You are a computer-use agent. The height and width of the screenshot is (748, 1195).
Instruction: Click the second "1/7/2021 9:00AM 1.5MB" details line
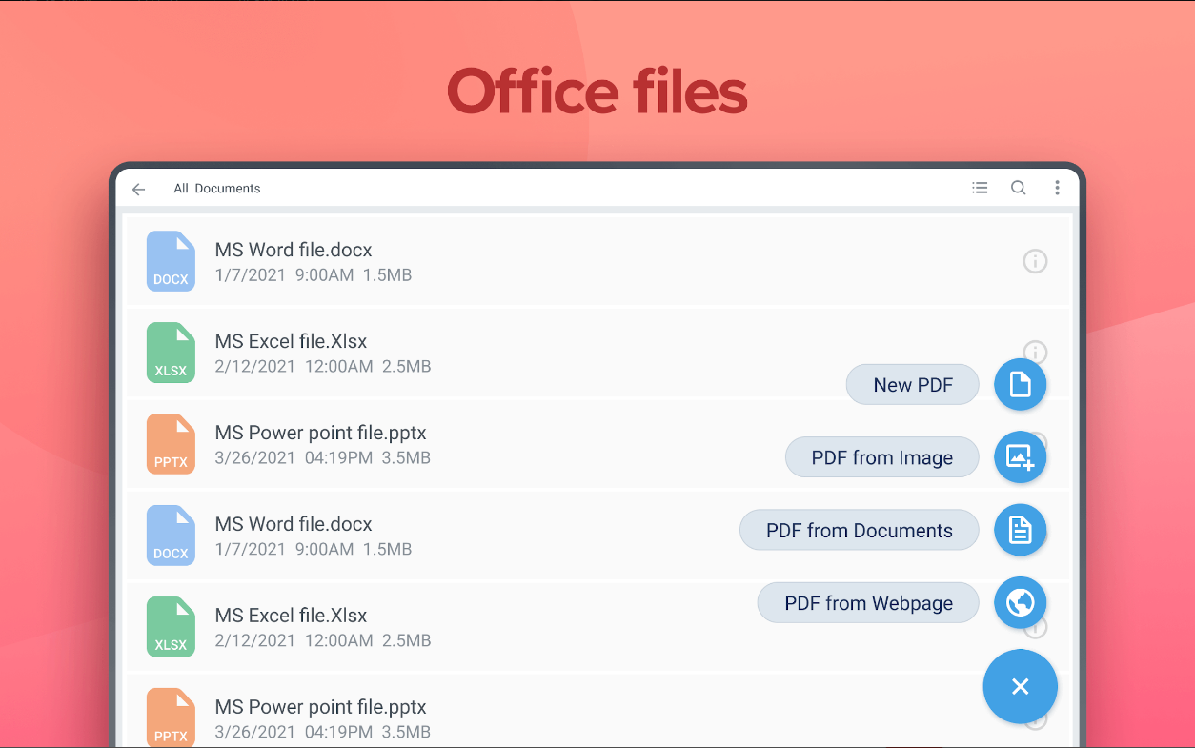click(x=314, y=550)
